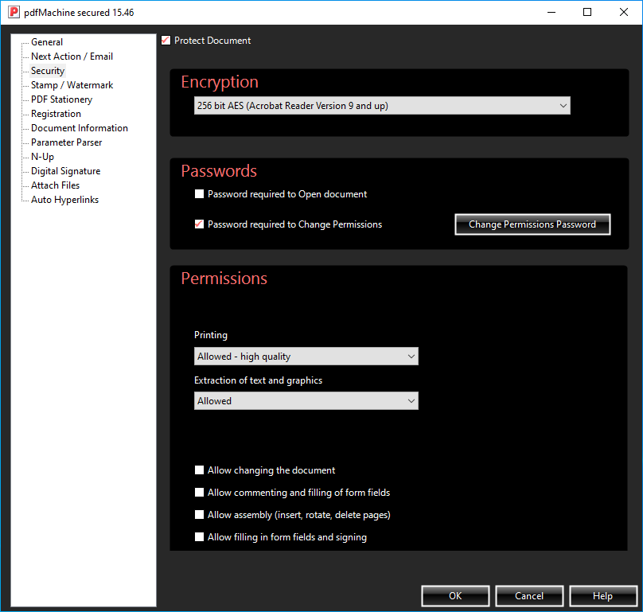Open Extraction of text and graphics dropdown
The image size is (643, 612).
tap(306, 401)
